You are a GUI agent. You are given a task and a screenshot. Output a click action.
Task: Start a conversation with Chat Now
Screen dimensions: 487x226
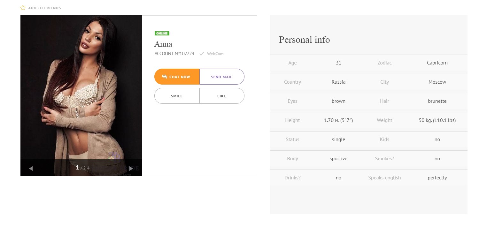177,77
